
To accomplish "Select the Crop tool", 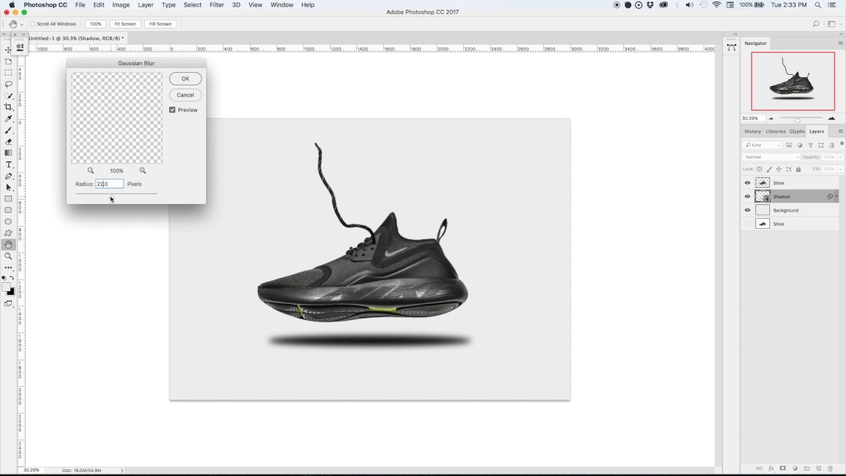I will [9, 107].
